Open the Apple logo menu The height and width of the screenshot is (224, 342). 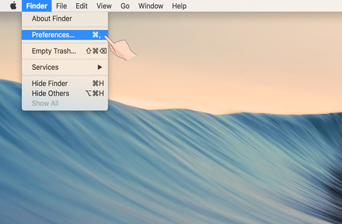13,6
